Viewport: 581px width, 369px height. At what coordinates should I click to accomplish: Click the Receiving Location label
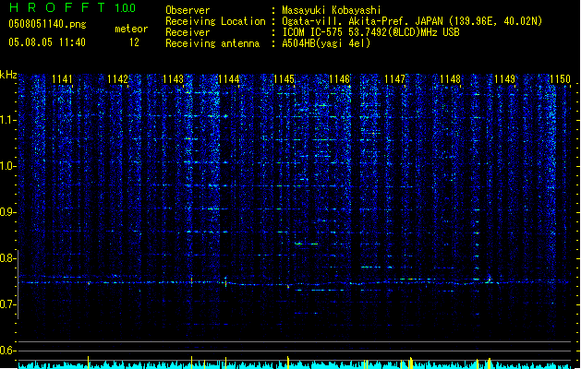click(x=215, y=21)
